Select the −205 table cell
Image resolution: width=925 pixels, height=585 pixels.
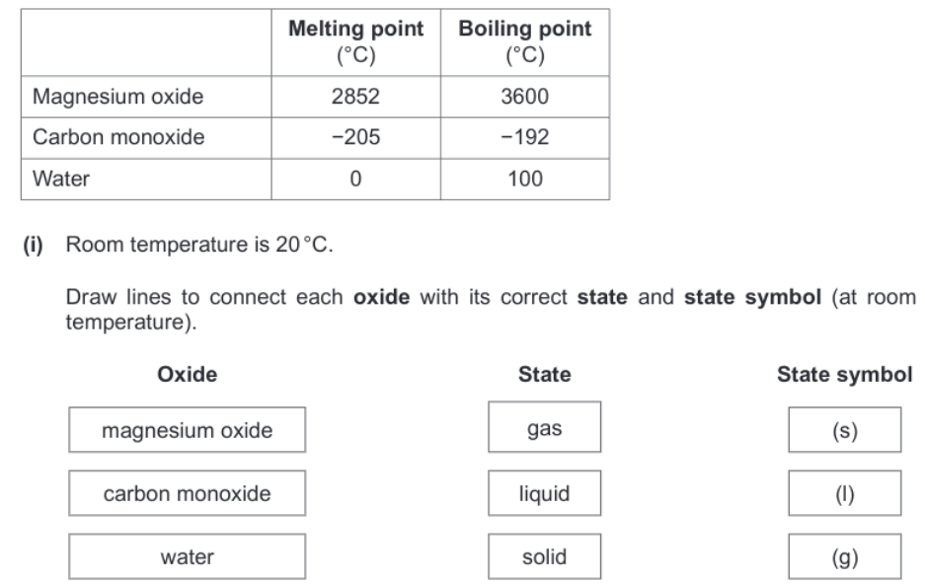pyautogui.click(x=355, y=138)
